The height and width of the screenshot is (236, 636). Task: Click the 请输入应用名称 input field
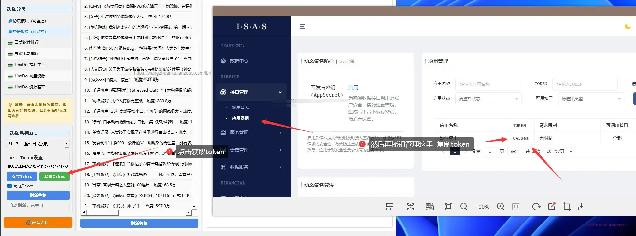pos(488,84)
